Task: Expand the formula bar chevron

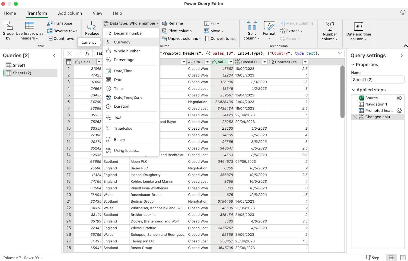Action: [x=340, y=53]
